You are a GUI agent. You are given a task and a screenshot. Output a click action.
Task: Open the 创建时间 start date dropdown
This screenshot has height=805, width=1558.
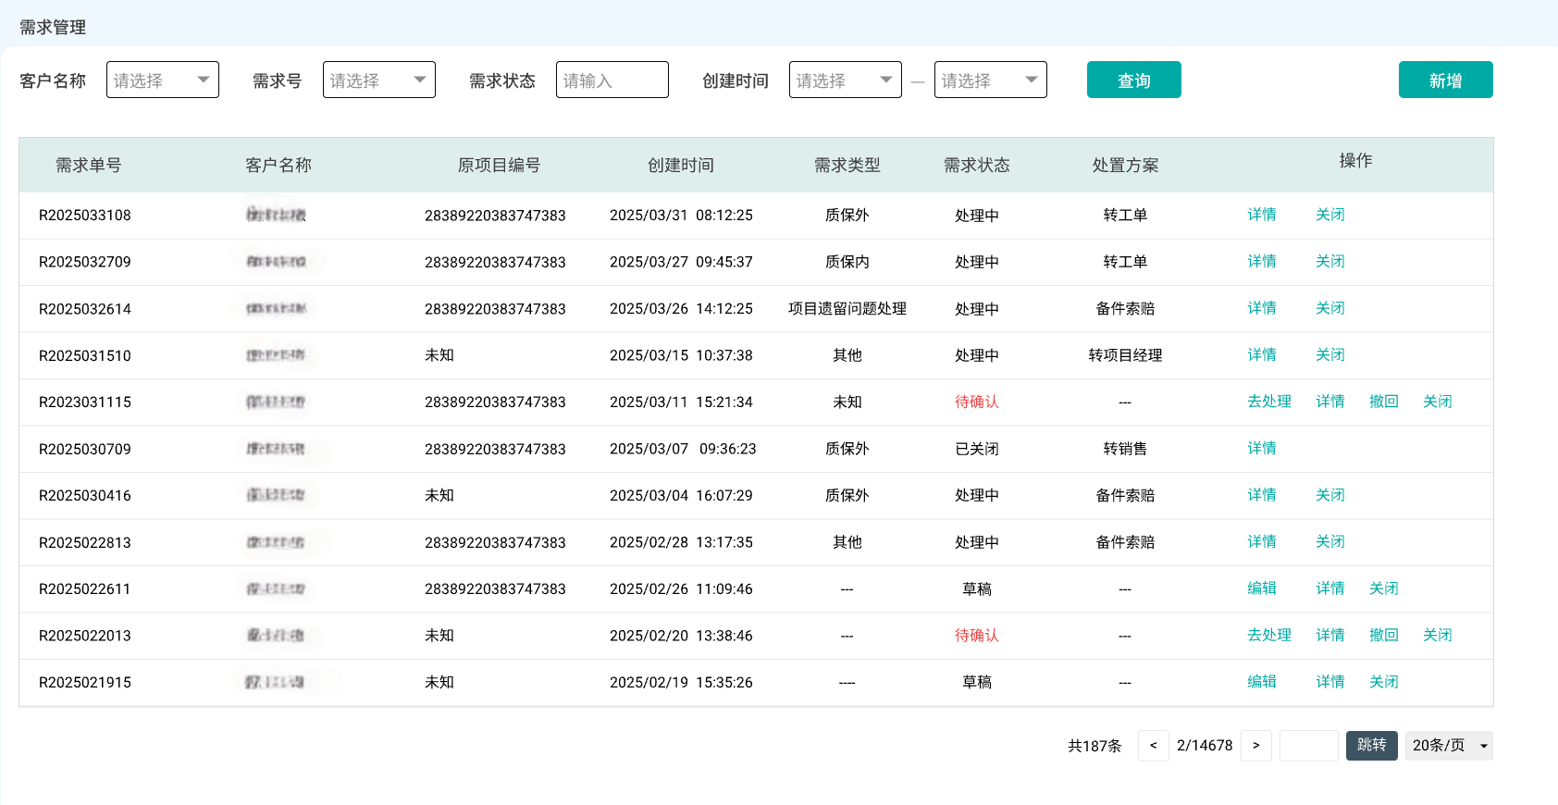coord(845,80)
